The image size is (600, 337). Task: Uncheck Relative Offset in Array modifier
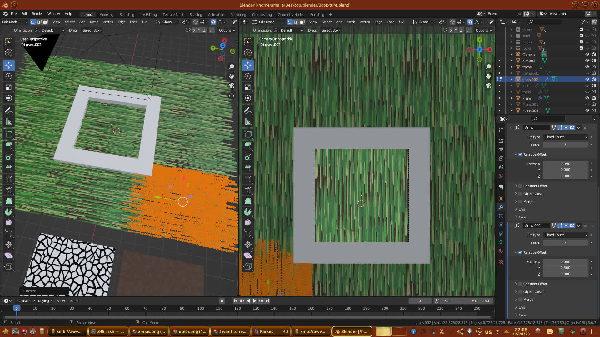(520, 154)
